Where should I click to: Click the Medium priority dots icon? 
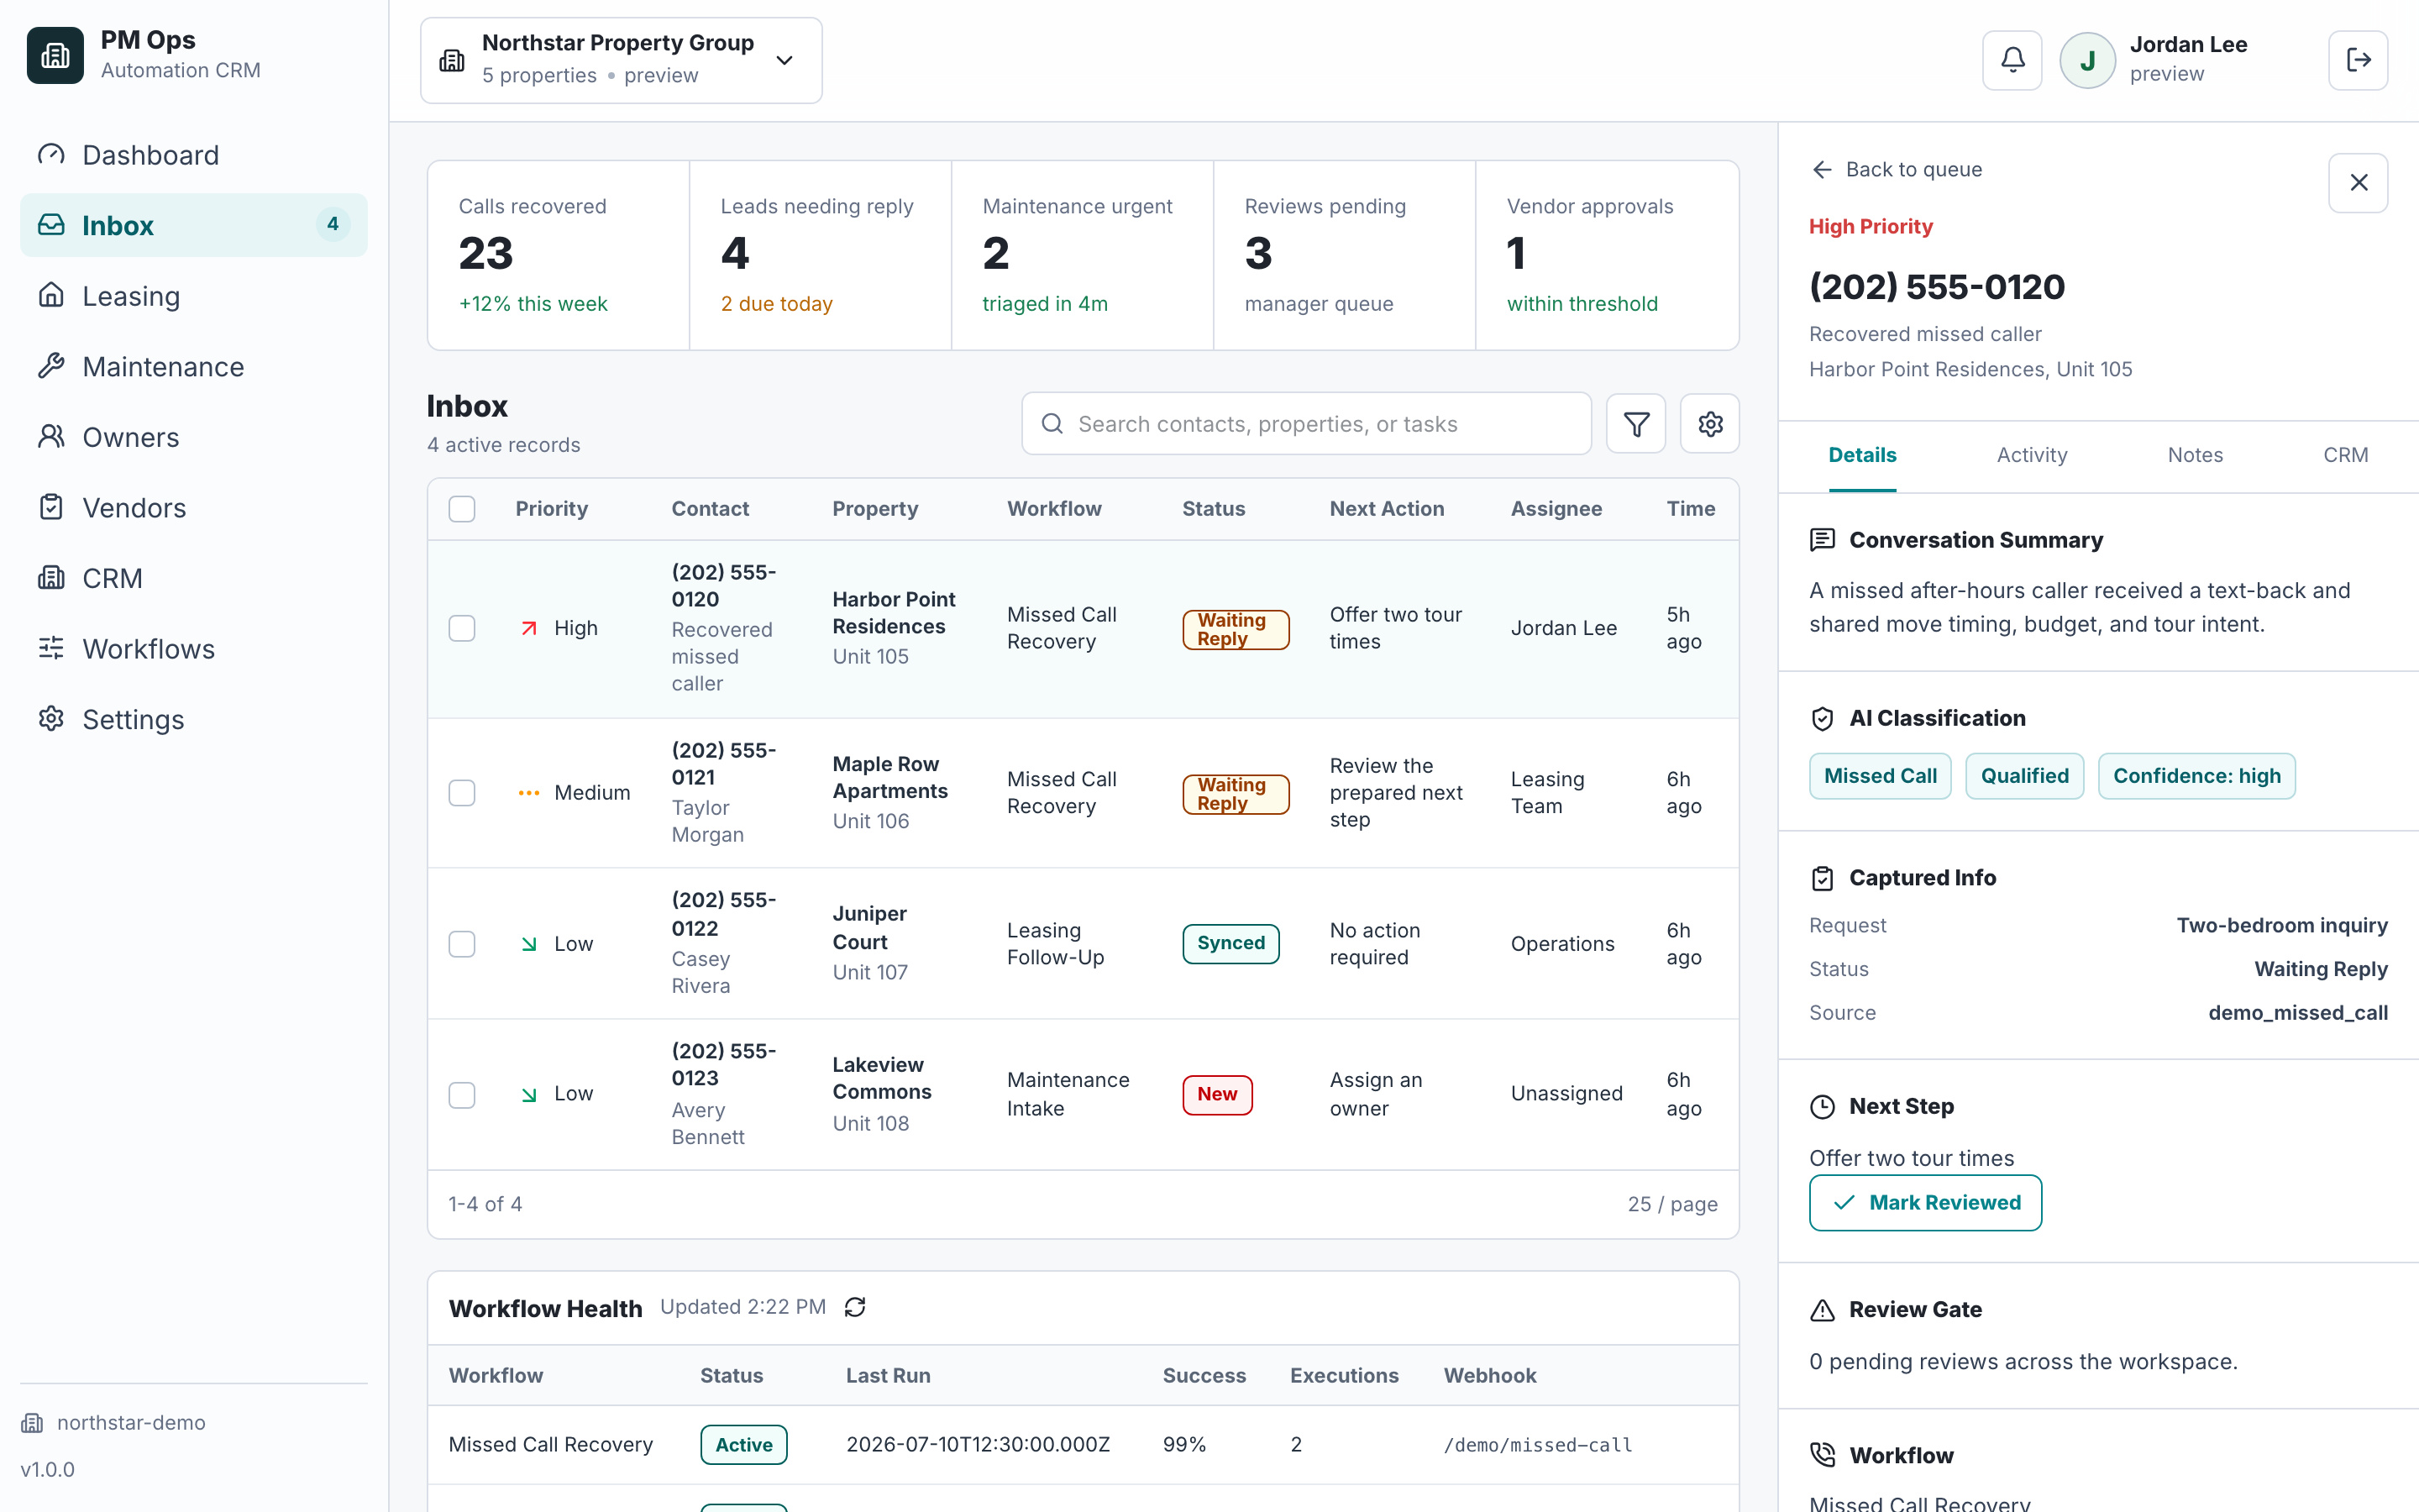(529, 793)
